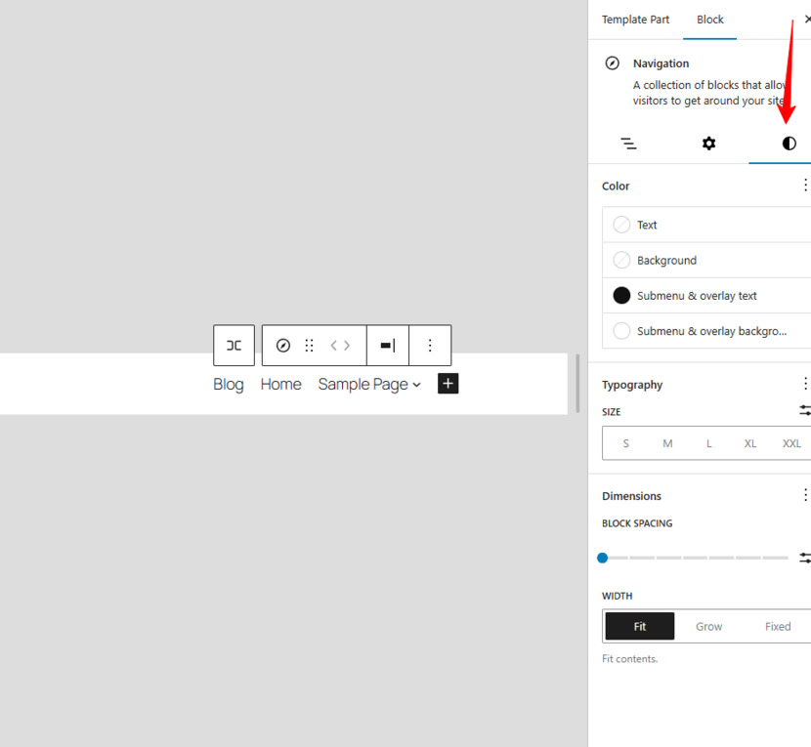The height and width of the screenshot is (747, 811).
Task: Set the Text color
Action: coord(706,225)
